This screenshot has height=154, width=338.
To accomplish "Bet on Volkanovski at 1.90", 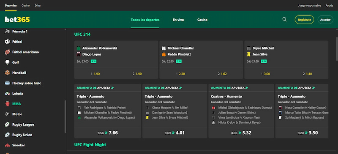I will click(95, 74).
